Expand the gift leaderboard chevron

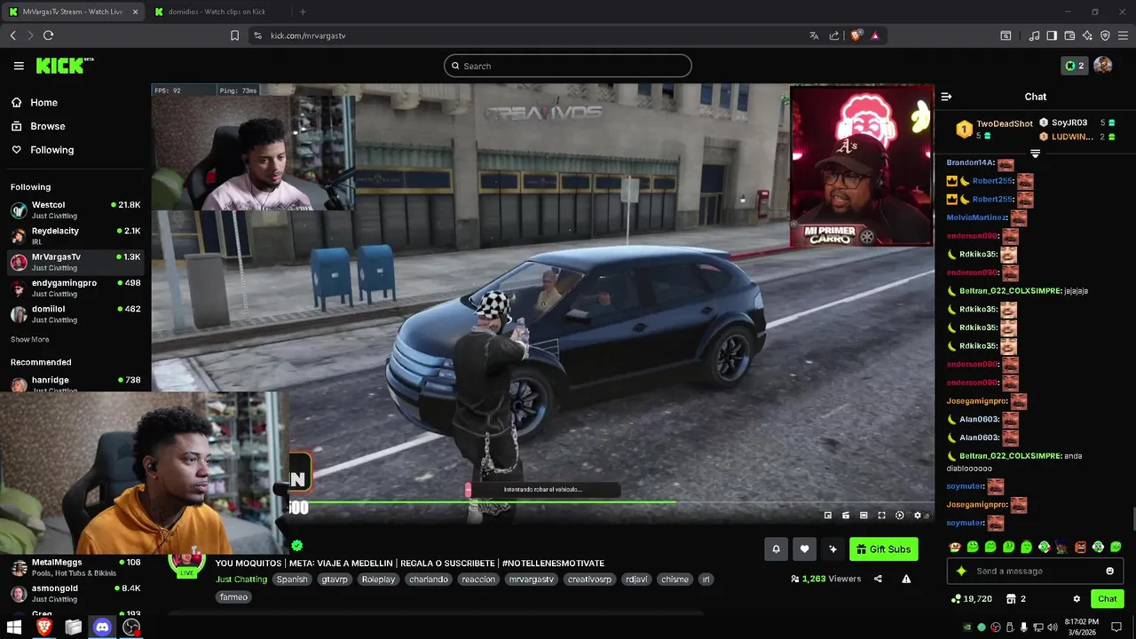tap(1035, 154)
